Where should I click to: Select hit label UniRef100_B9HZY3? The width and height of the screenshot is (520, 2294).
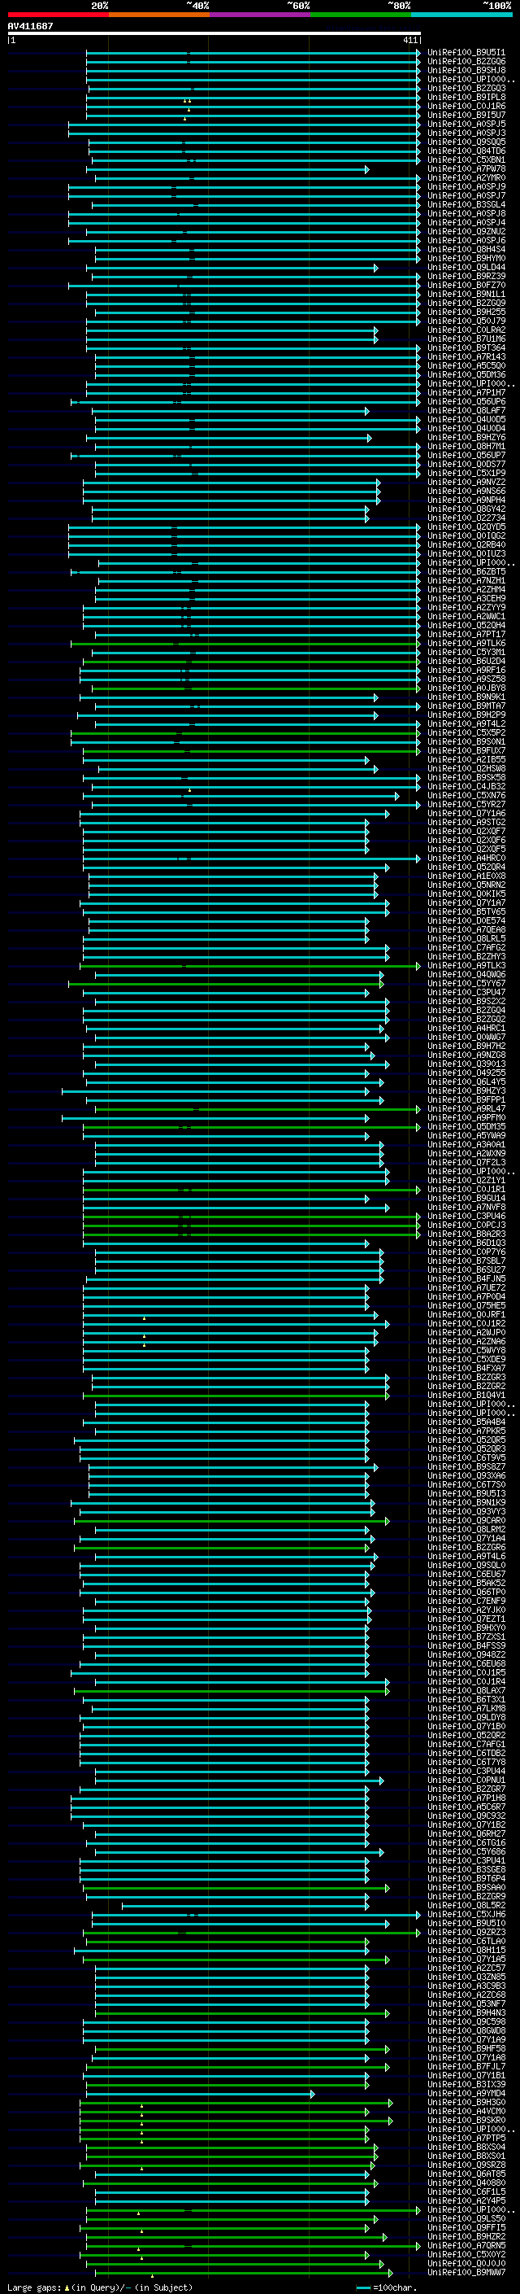click(x=466, y=1091)
